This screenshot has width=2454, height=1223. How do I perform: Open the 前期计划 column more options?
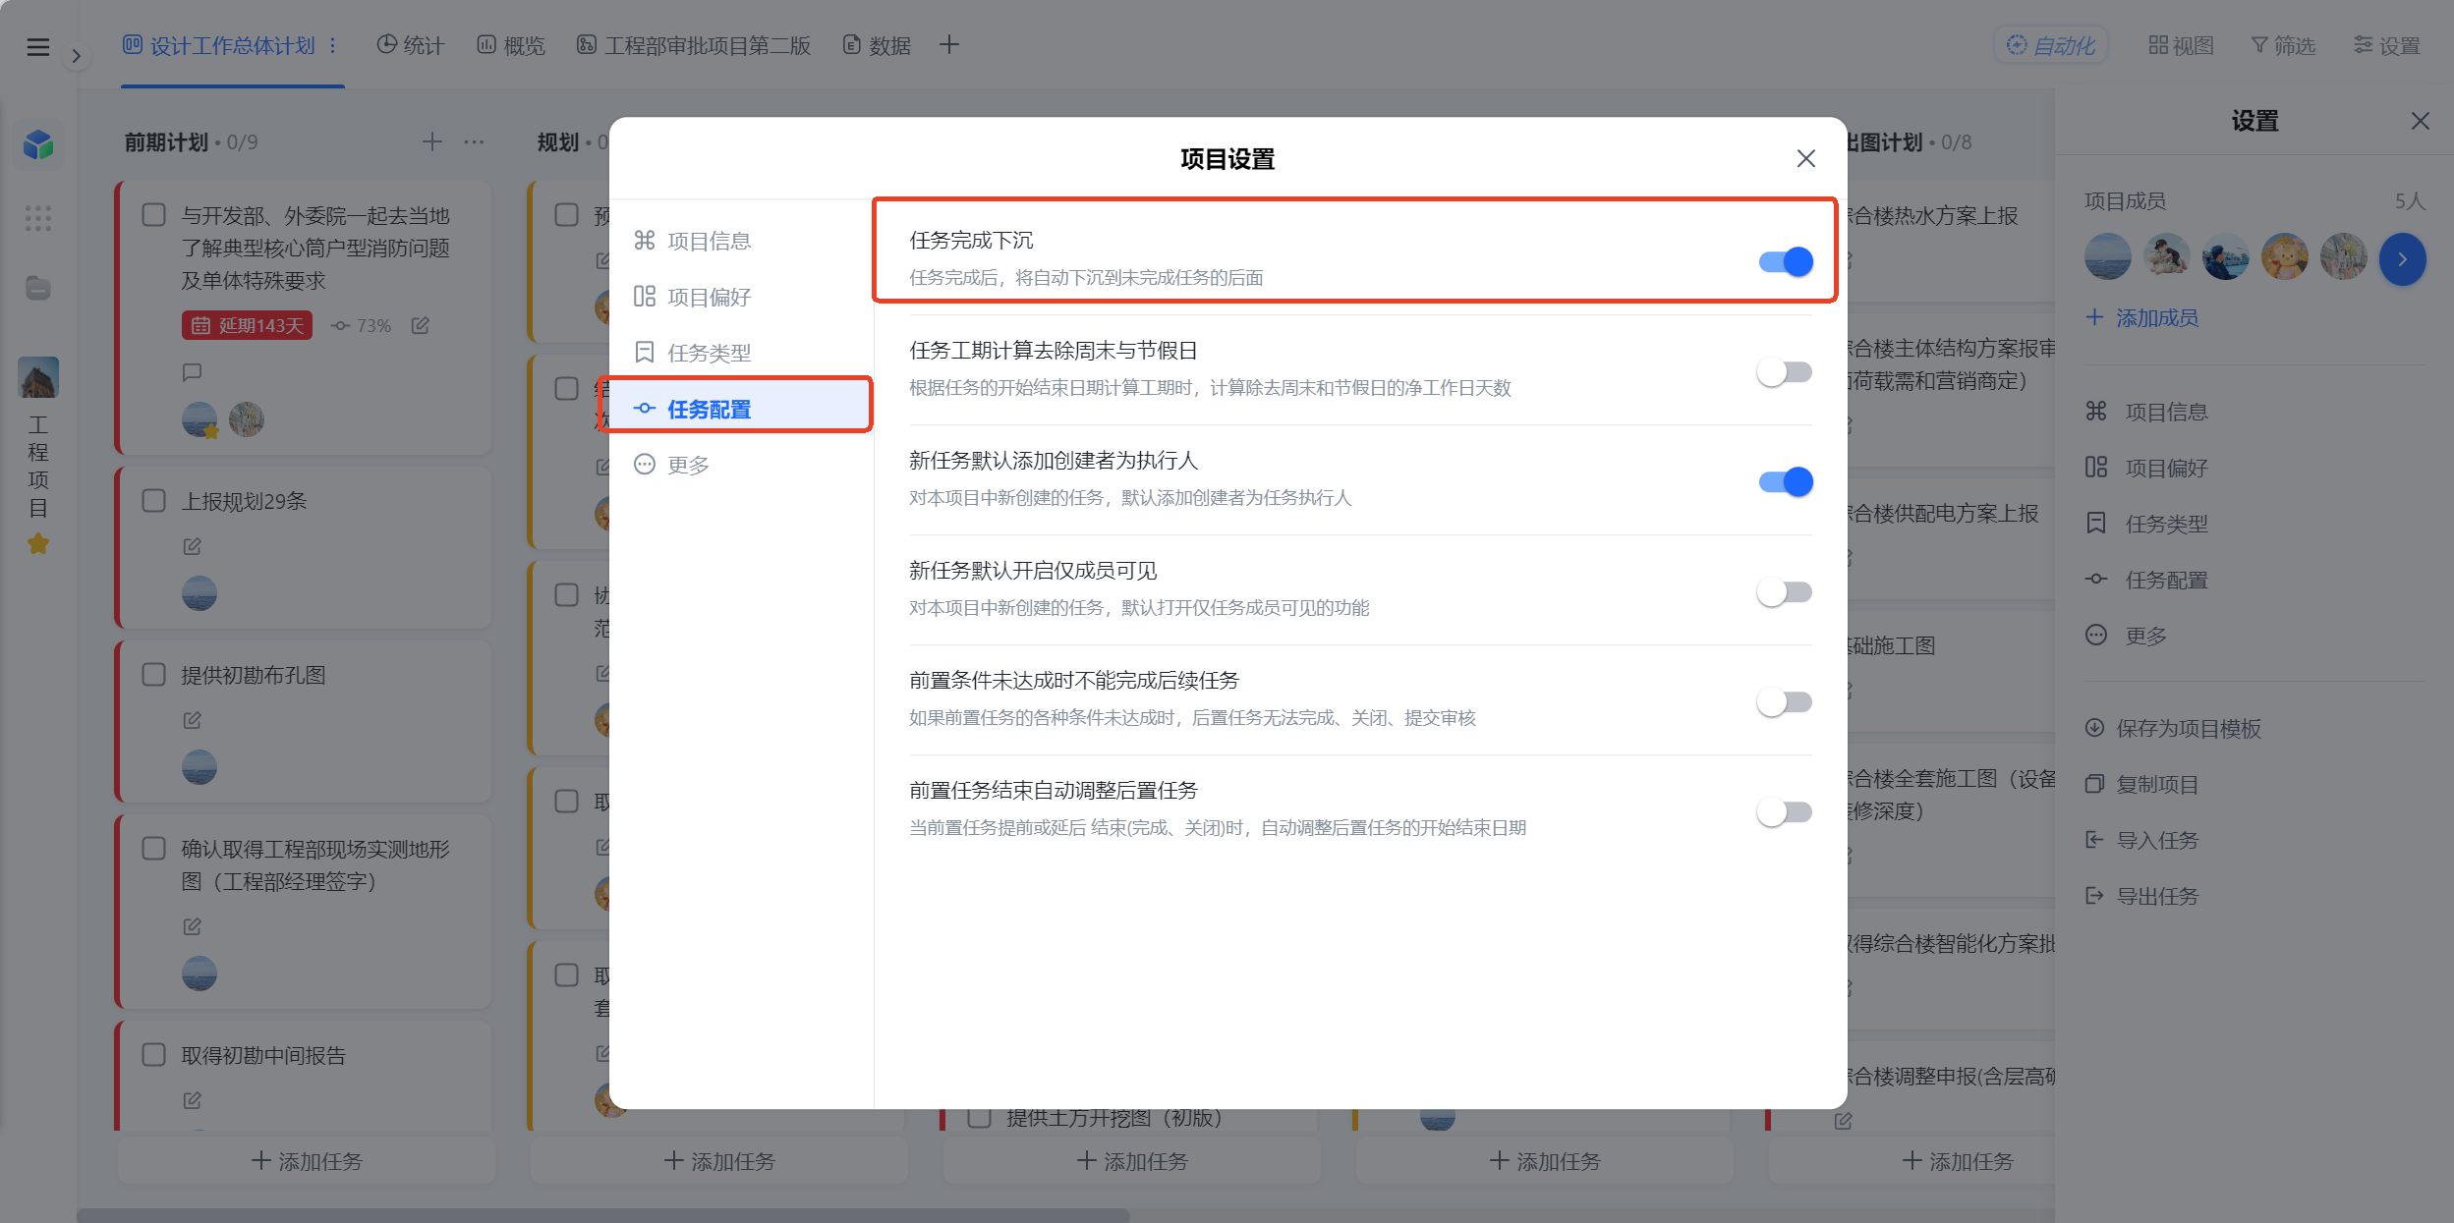[474, 142]
